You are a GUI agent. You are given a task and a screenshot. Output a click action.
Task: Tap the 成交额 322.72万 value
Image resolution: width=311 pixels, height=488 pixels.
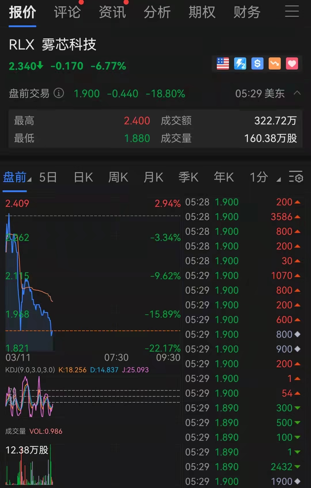275,121
